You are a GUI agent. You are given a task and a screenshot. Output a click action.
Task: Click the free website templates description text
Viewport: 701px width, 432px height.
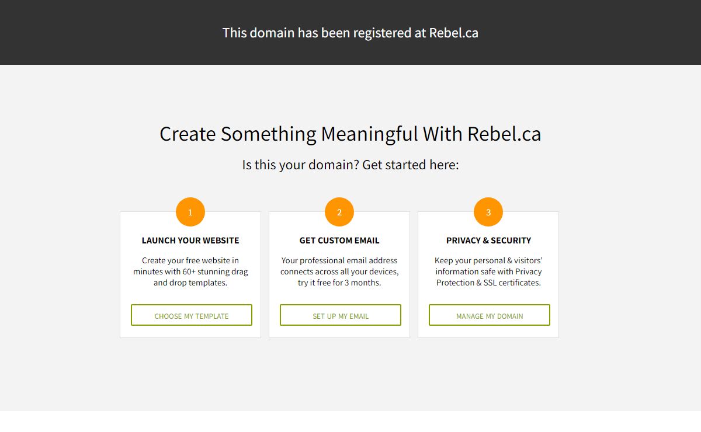[x=190, y=271]
